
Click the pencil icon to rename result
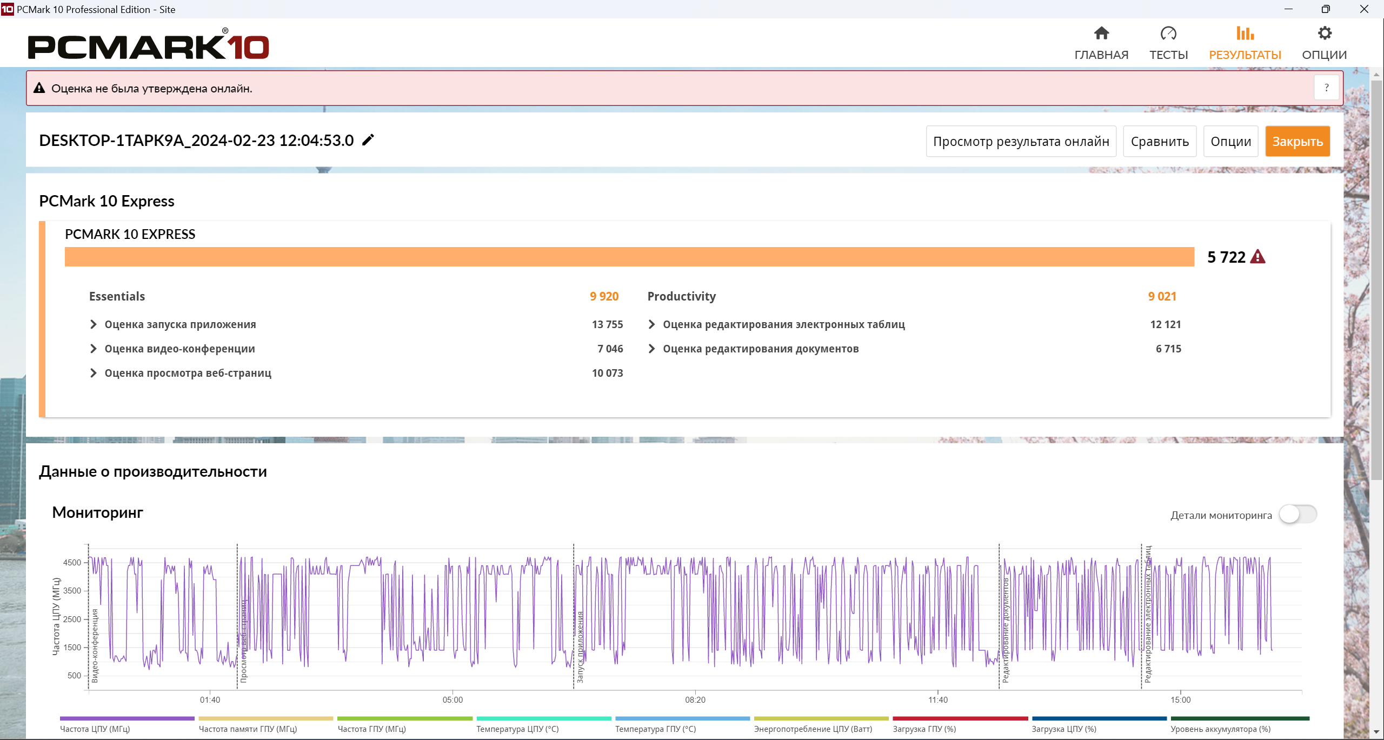pyautogui.click(x=368, y=140)
